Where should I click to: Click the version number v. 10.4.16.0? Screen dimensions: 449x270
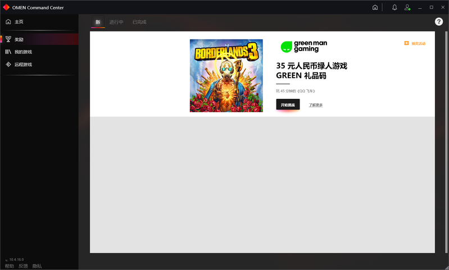point(15,259)
